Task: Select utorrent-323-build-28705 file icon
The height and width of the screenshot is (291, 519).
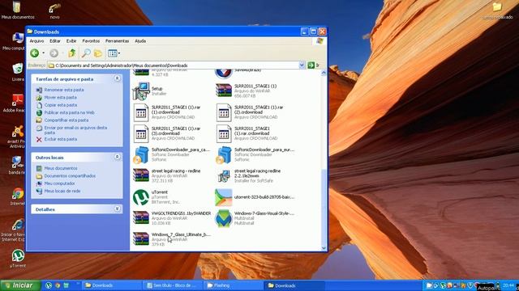Action: [224, 197]
